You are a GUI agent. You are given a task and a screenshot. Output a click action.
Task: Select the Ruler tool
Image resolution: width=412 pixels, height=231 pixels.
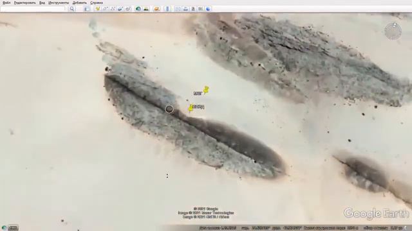tap(167, 8)
